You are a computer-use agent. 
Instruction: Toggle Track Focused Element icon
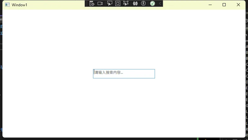126,3
